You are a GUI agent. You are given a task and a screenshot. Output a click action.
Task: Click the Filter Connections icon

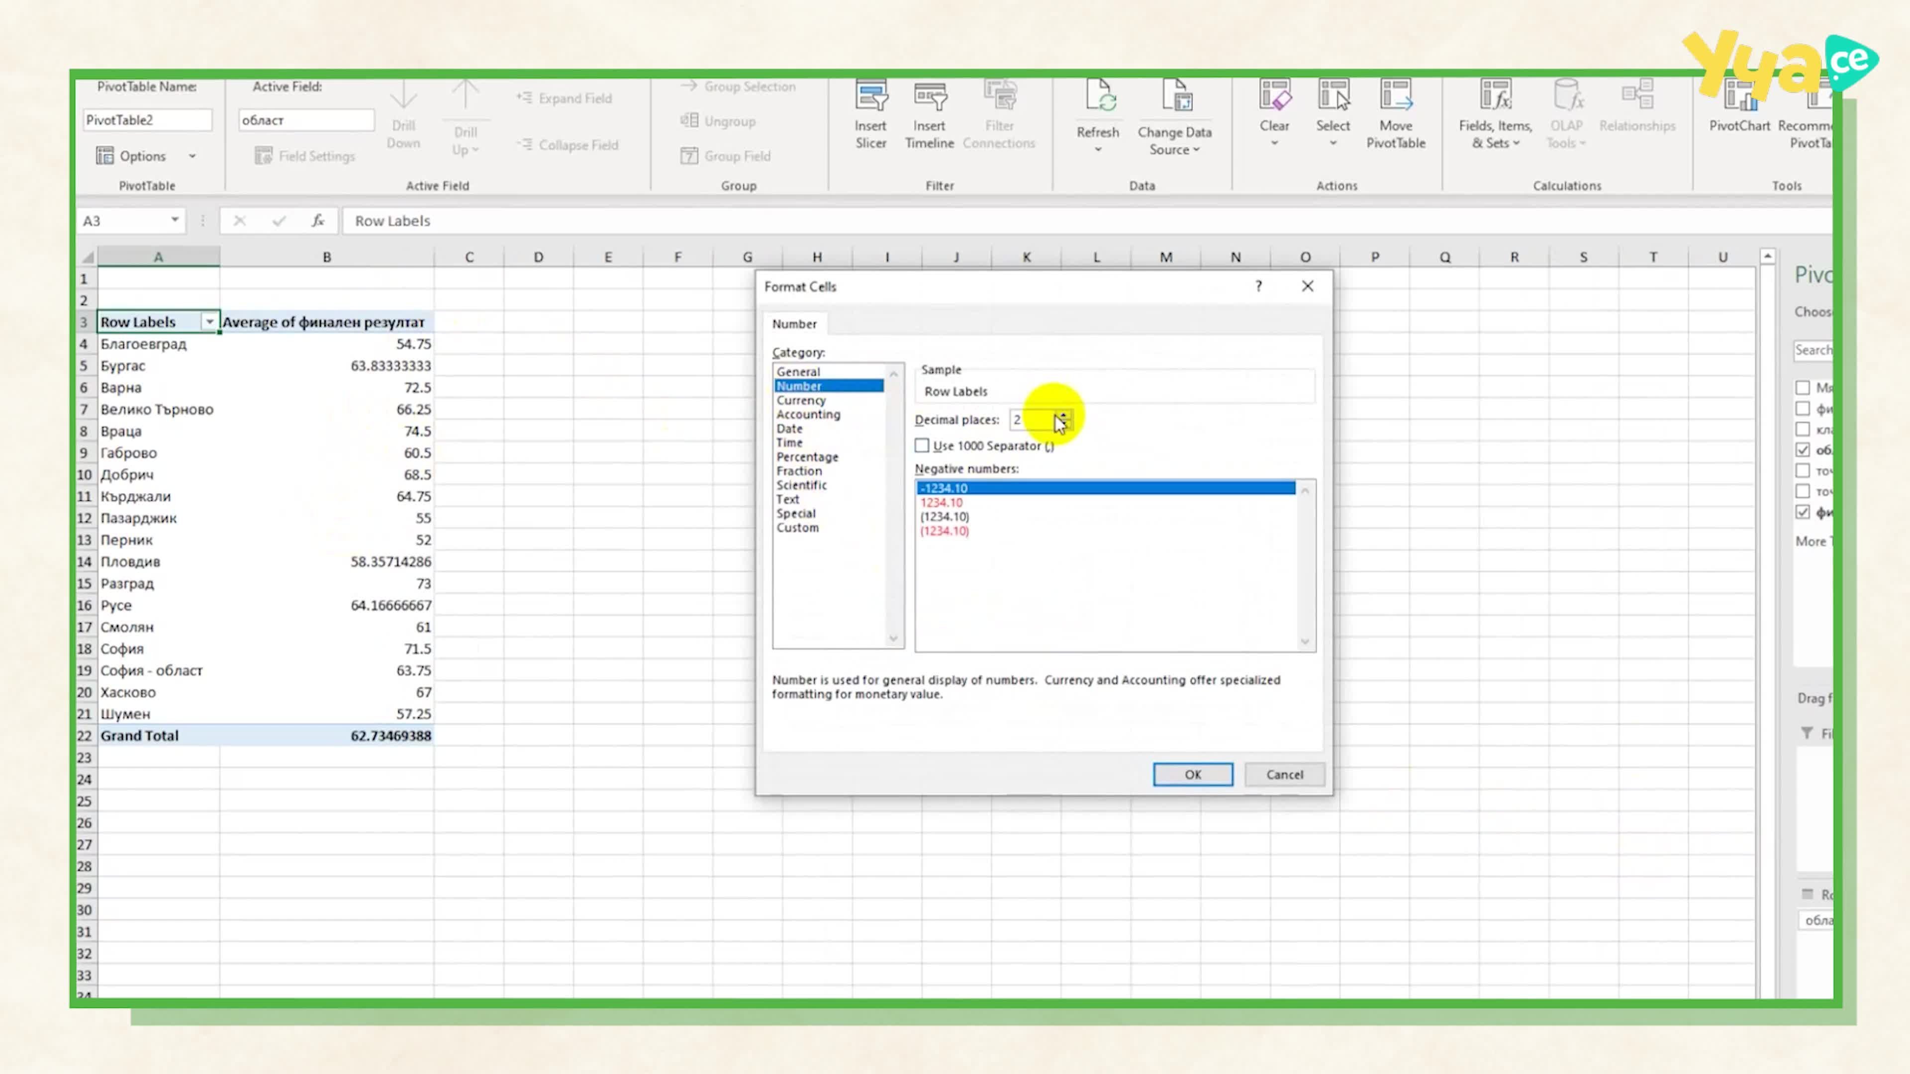coord(999,96)
